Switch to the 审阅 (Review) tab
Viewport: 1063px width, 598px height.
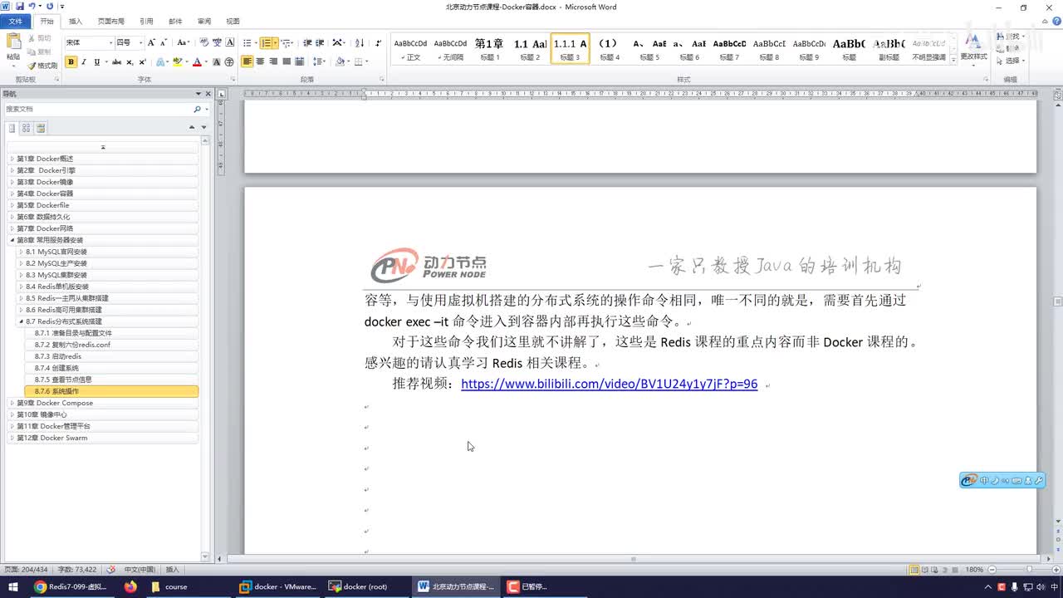203,22
